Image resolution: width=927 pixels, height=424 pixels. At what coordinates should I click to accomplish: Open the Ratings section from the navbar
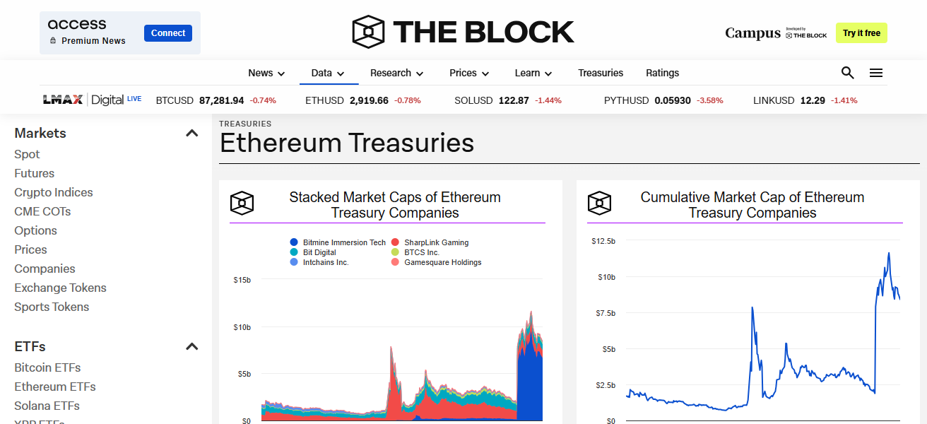[662, 73]
